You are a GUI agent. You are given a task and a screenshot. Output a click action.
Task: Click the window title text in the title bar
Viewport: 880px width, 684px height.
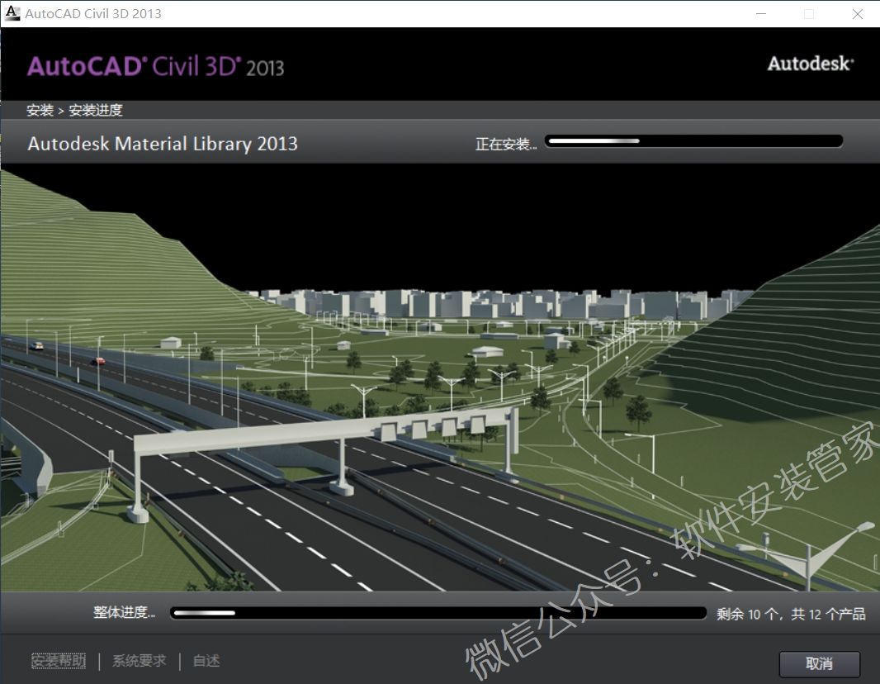point(93,13)
